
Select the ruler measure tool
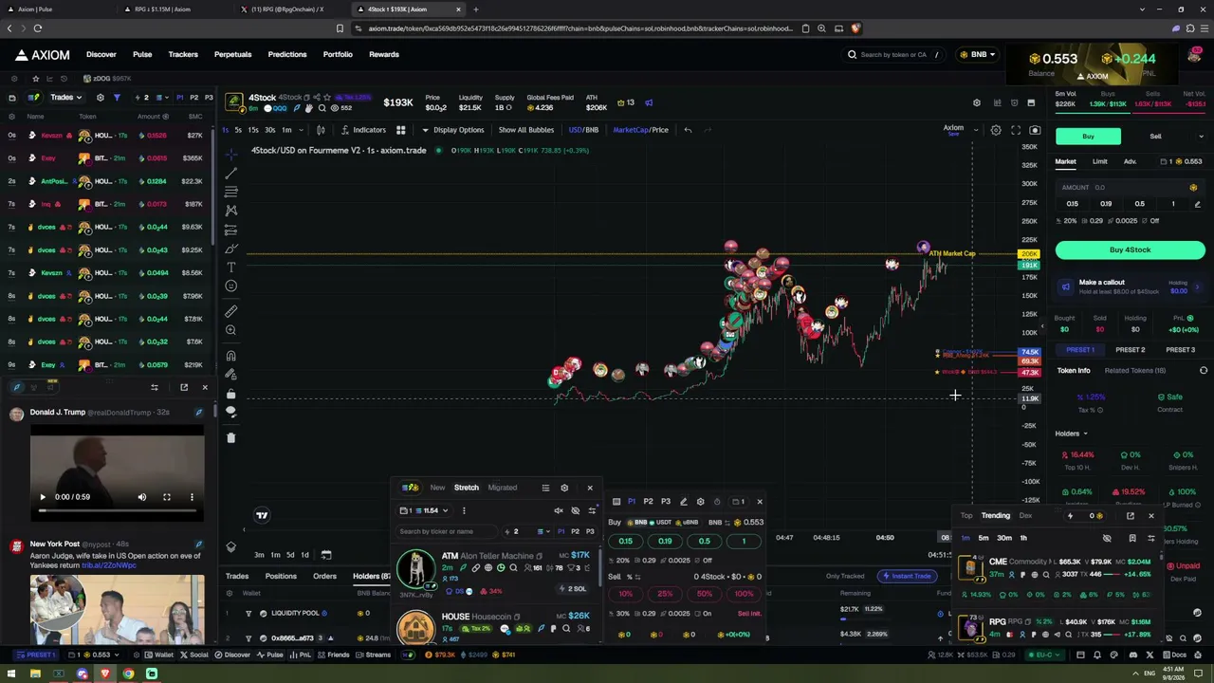pos(230,311)
